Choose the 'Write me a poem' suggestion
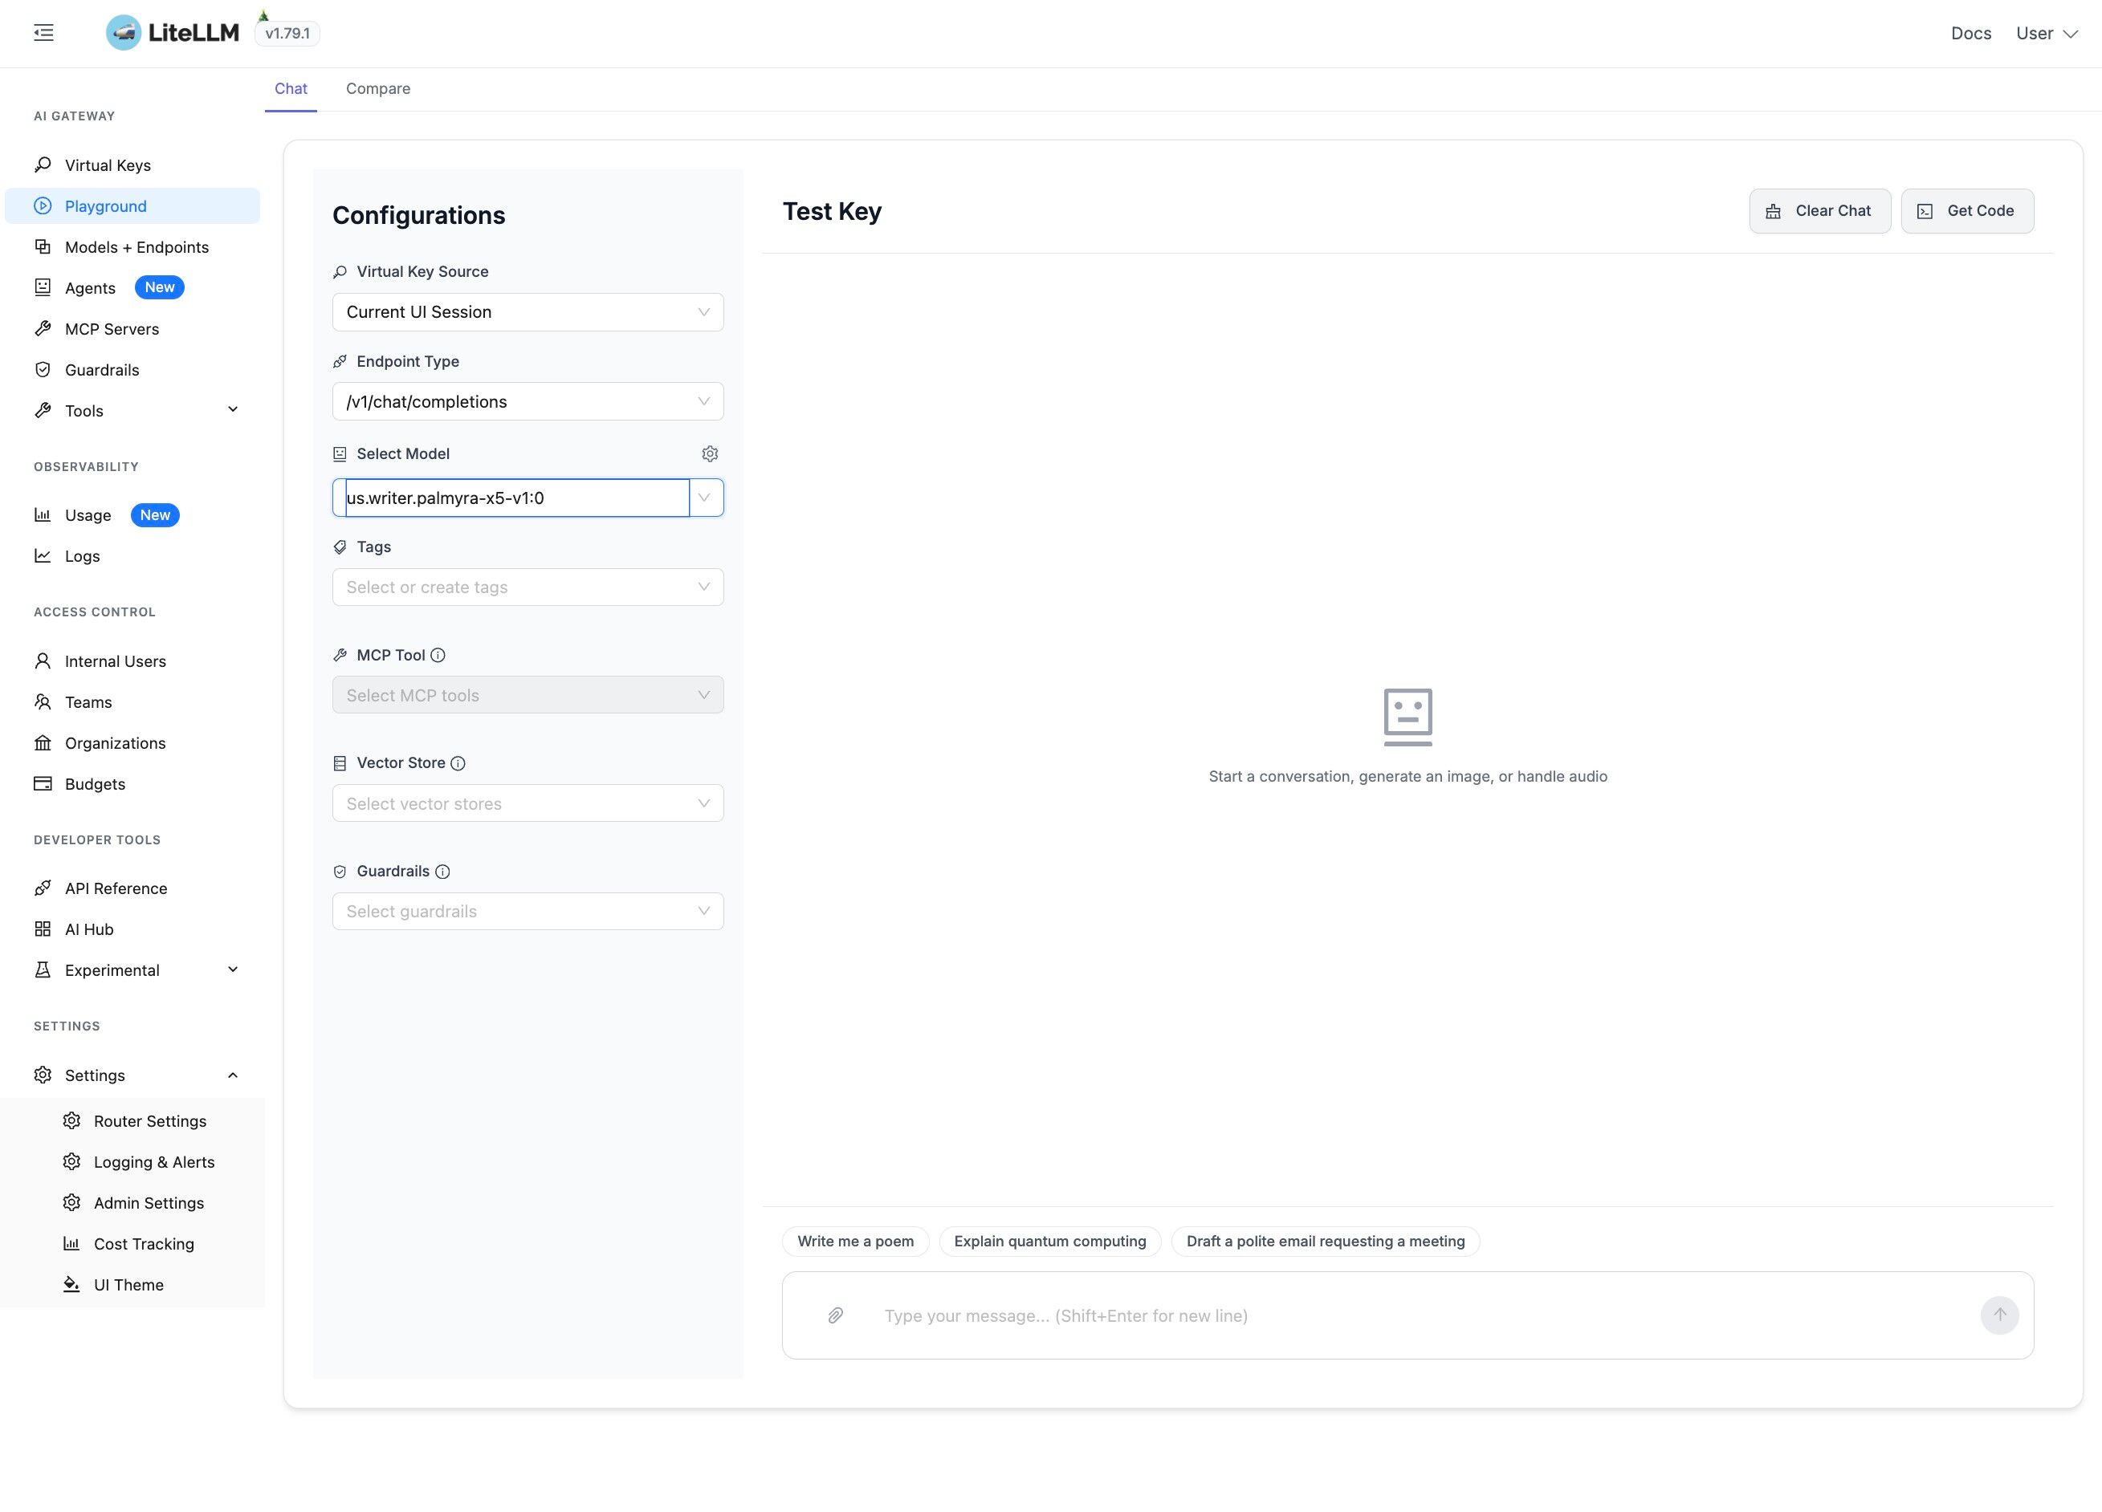Image resolution: width=2102 pixels, height=1512 pixels. pyautogui.click(x=854, y=1242)
